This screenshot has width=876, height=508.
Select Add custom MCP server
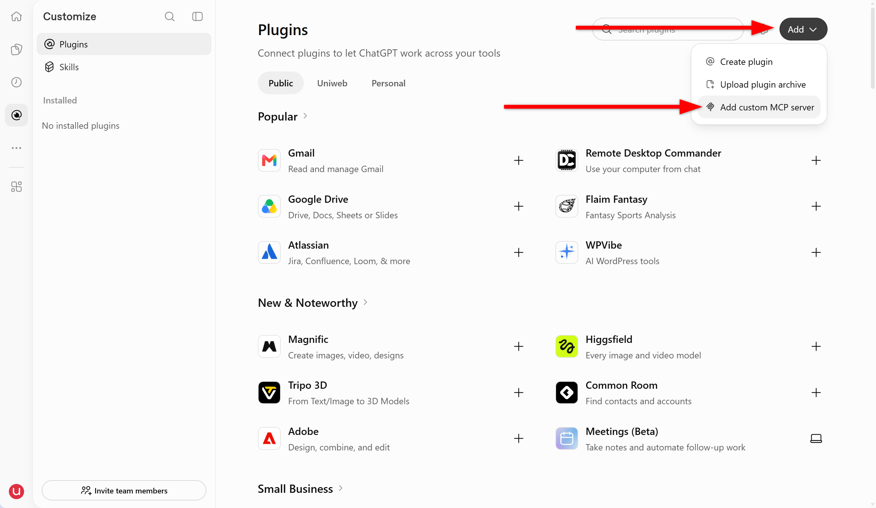pyautogui.click(x=759, y=107)
